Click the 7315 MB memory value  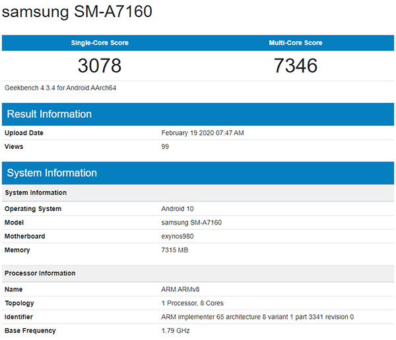[x=175, y=250]
